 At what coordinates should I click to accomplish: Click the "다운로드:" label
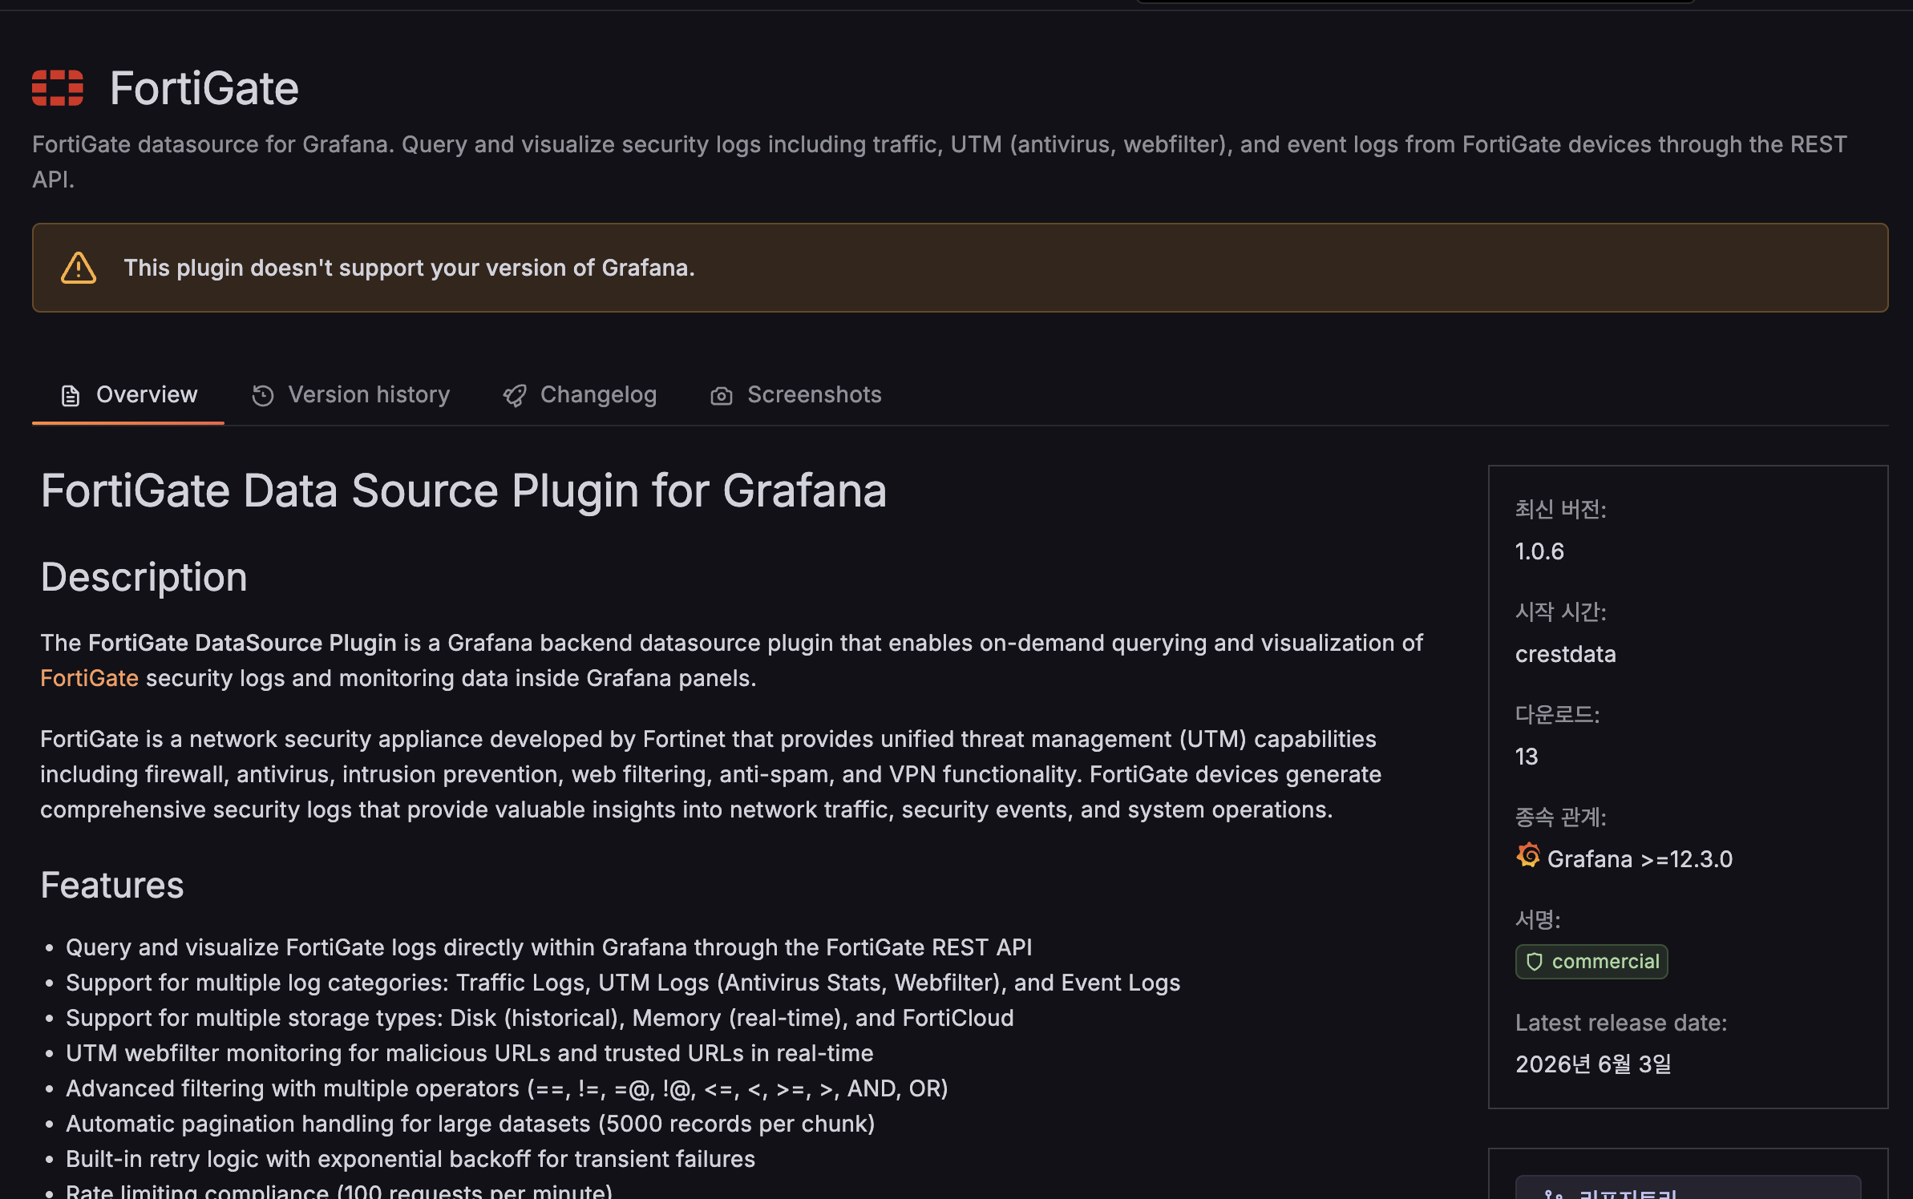tap(1557, 715)
